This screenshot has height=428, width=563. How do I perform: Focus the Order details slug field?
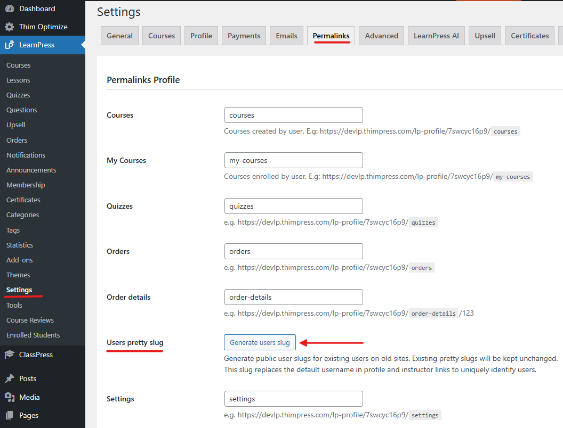pyautogui.click(x=293, y=297)
